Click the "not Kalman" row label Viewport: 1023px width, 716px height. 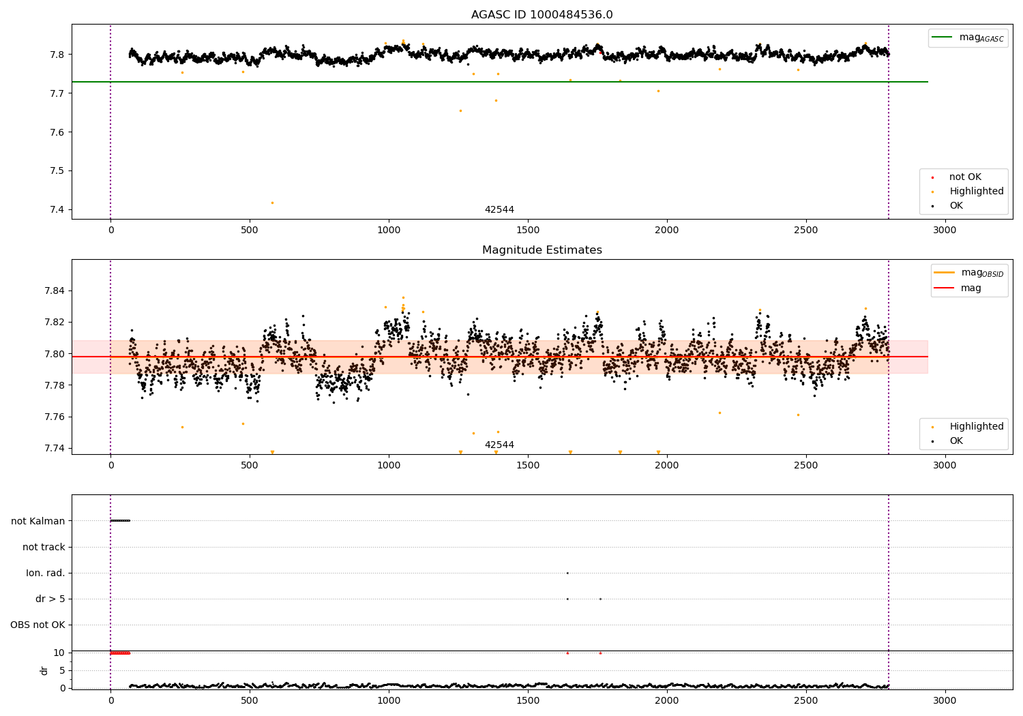tap(38, 522)
